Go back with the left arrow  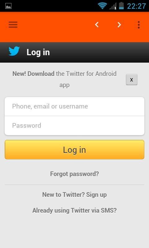pyautogui.click(x=97, y=25)
